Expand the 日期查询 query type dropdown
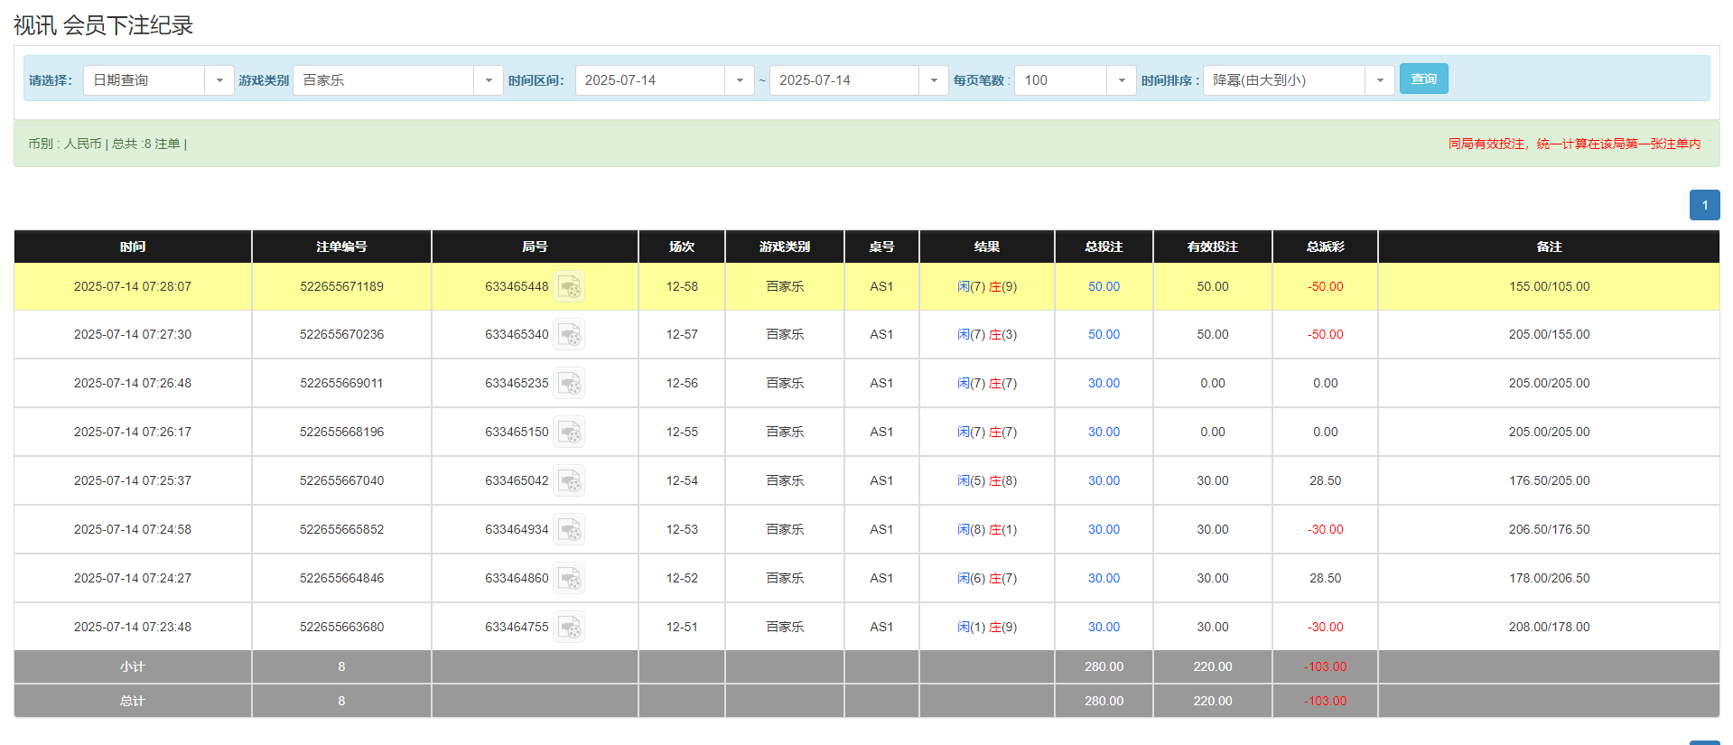Image resolution: width=1733 pixels, height=745 pixels. (219, 80)
